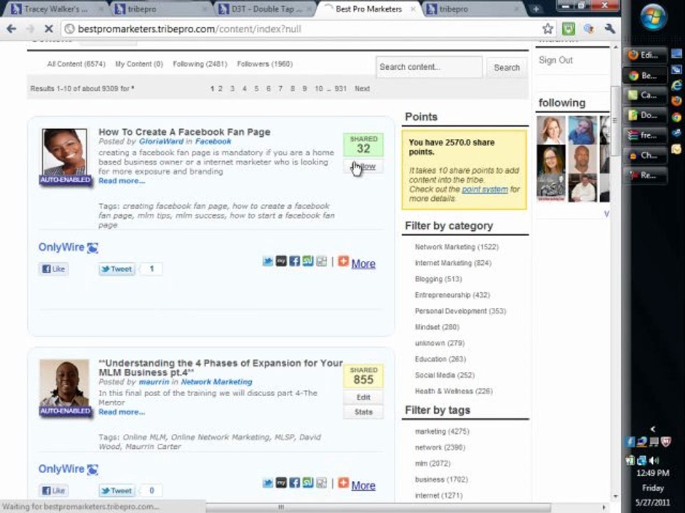Image resolution: width=685 pixels, height=513 pixels.
Task: Select the My Content (0) filter
Action: [x=139, y=64]
